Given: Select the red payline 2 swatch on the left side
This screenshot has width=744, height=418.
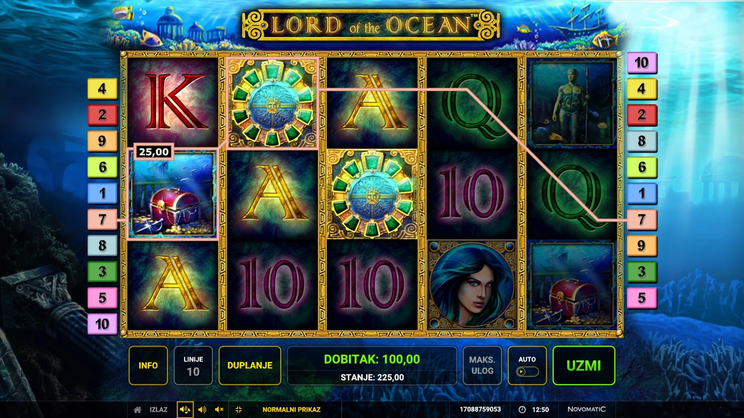Looking at the screenshot, I should click(x=102, y=115).
